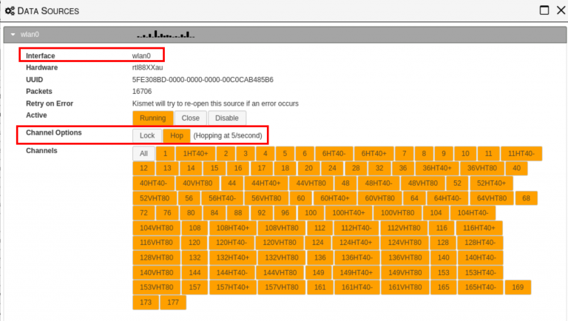The height and width of the screenshot is (321, 568).
Task: Select the Running state button
Action: (x=152, y=118)
